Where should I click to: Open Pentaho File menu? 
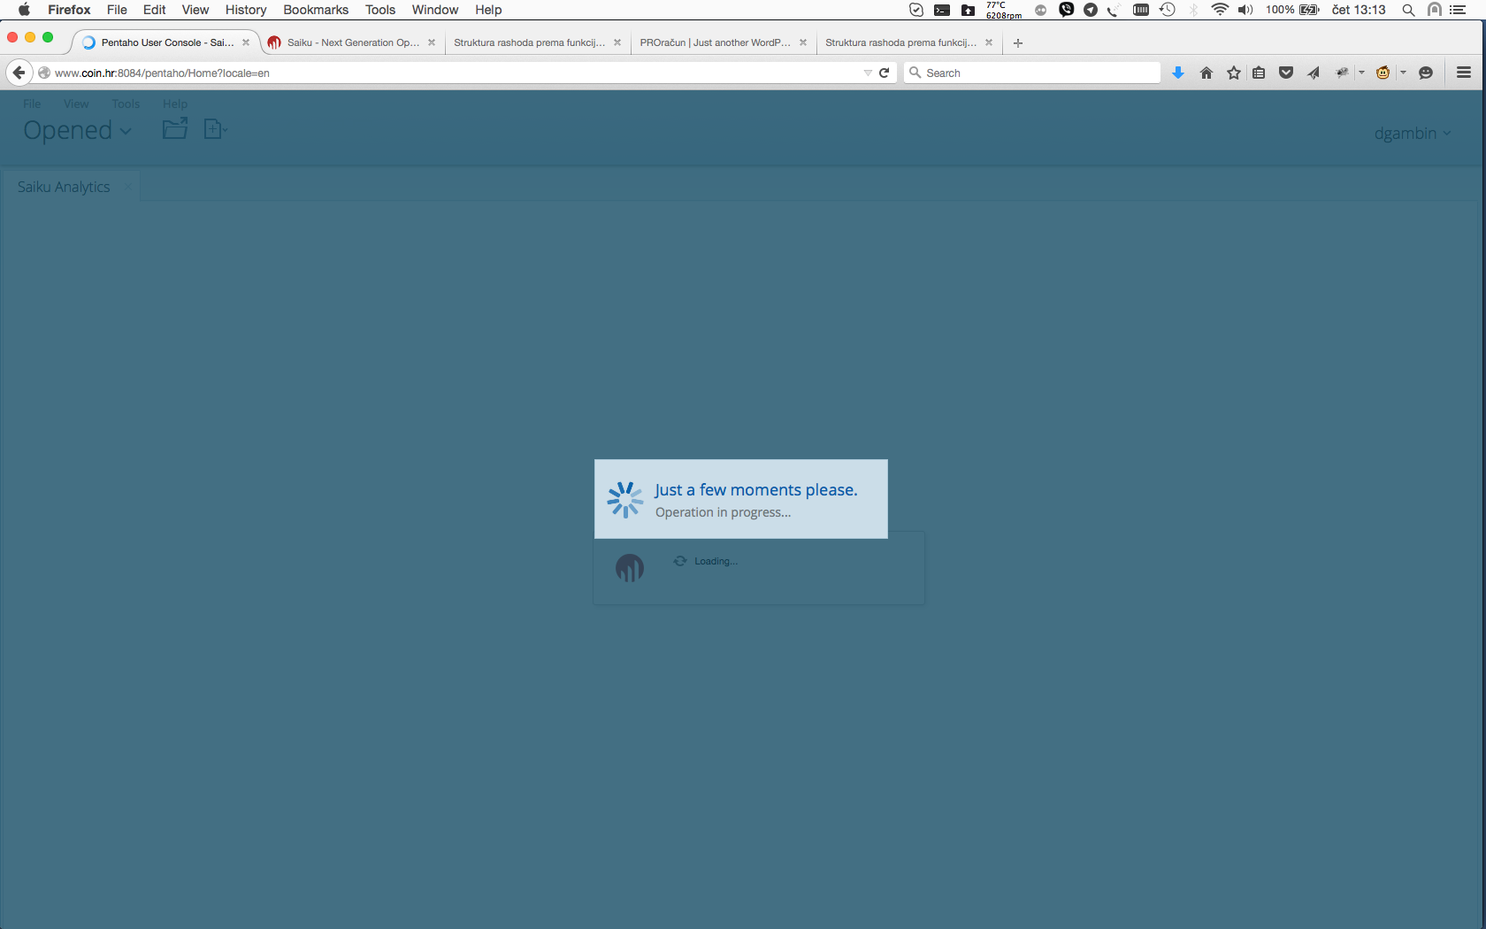32,104
